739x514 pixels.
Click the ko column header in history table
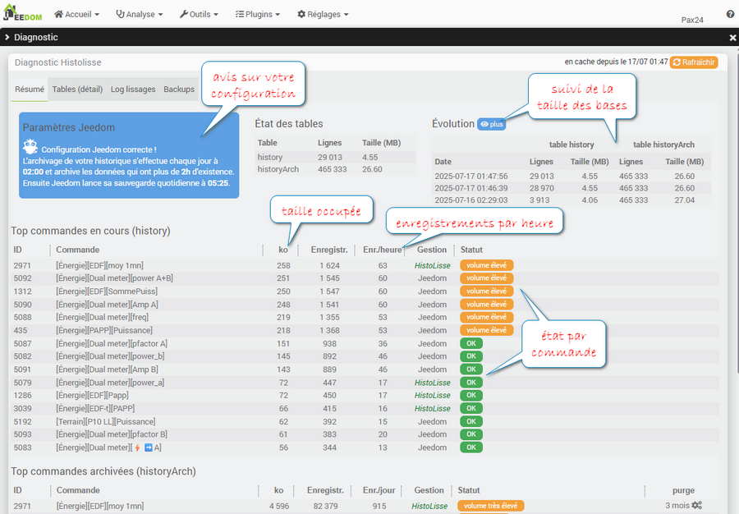283,250
